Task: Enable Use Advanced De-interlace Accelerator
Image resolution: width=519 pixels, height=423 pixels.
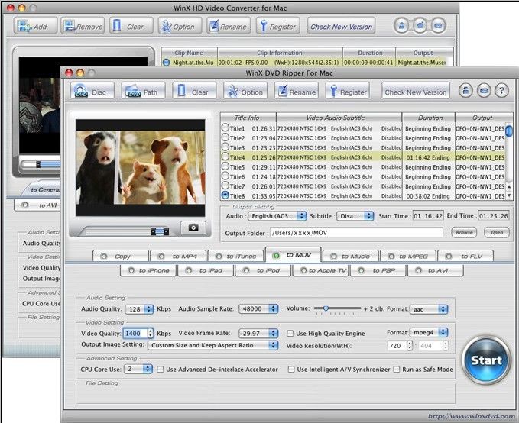Action: (161, 369)
